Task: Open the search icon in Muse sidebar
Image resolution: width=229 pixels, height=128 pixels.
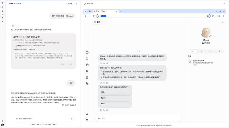Action: tap(87, 59)
